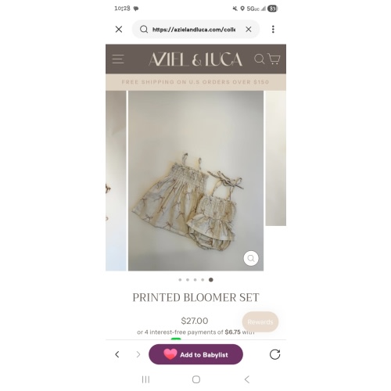This screenshot has width=391, height=391.
Task: Open the hamburger menu in site header
Action: click(x=118, y=59)
